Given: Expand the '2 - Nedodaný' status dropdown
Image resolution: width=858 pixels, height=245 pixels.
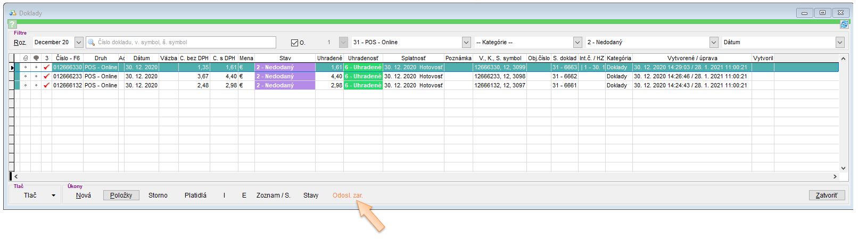Looking at the screenshot, I should [x=714, y=43].
